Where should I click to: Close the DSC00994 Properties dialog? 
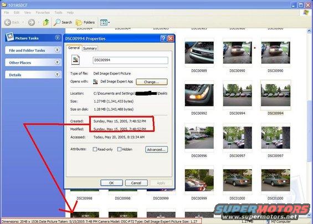click(171, 38)
